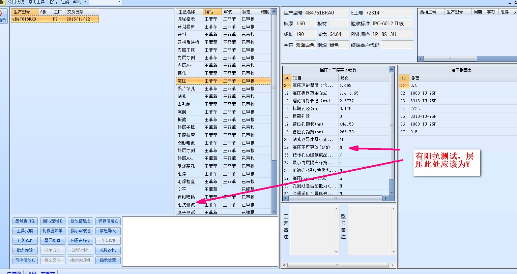
Task: Click the 能力参数 button
Action: pos(25,250)
